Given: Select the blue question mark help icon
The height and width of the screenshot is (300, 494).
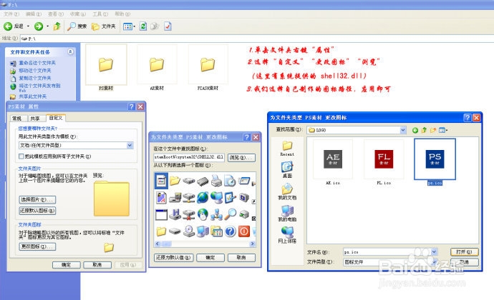Looking at the screenshot, I should (231, 231).
